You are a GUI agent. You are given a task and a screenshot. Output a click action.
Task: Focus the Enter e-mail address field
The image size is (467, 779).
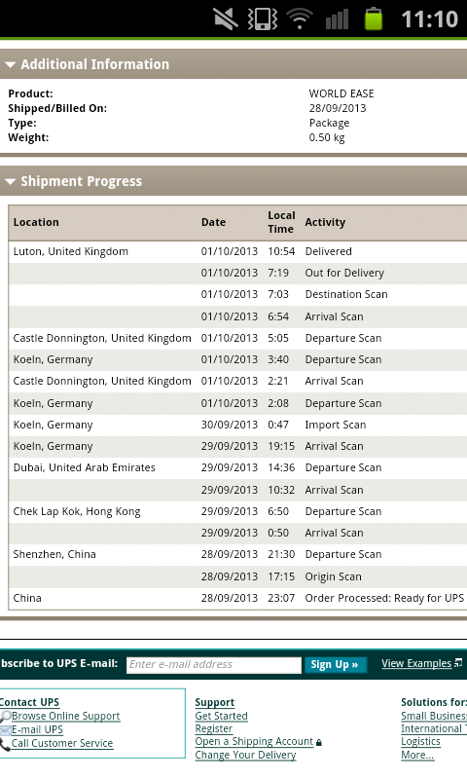point(214,665)
